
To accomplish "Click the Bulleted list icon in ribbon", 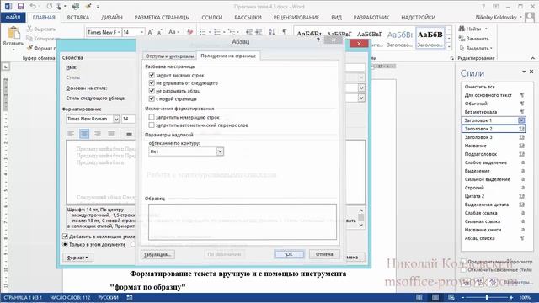I will point(202,32).
